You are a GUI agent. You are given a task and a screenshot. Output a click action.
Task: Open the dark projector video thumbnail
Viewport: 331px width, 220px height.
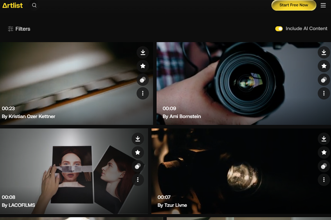(x=241, y=171)
